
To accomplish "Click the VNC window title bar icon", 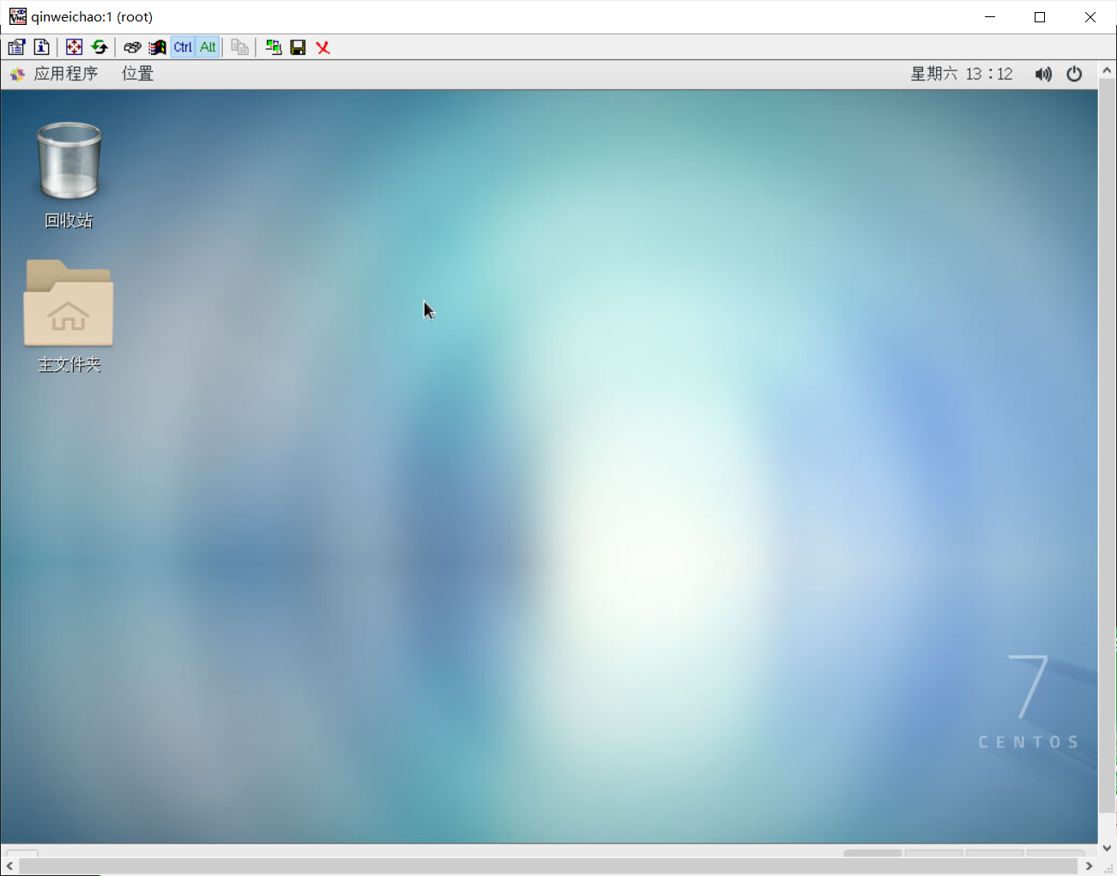I will (x=17, y=16).
